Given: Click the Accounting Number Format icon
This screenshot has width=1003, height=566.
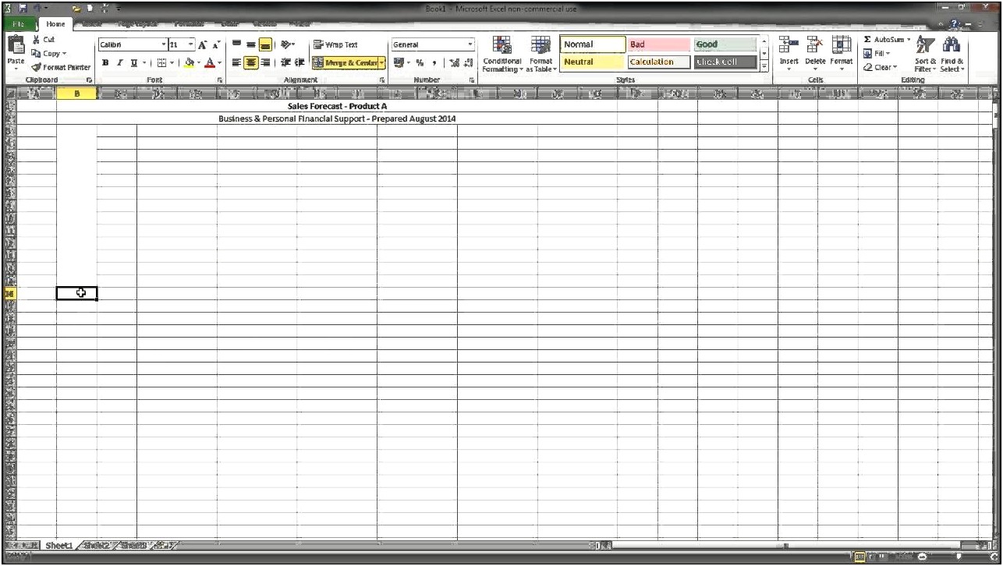Looking at the screenshot, I should pyautogui.click(x=399, y=63).
